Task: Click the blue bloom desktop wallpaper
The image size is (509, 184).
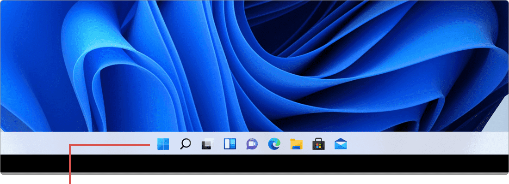Action: click(x=254, y=66)
